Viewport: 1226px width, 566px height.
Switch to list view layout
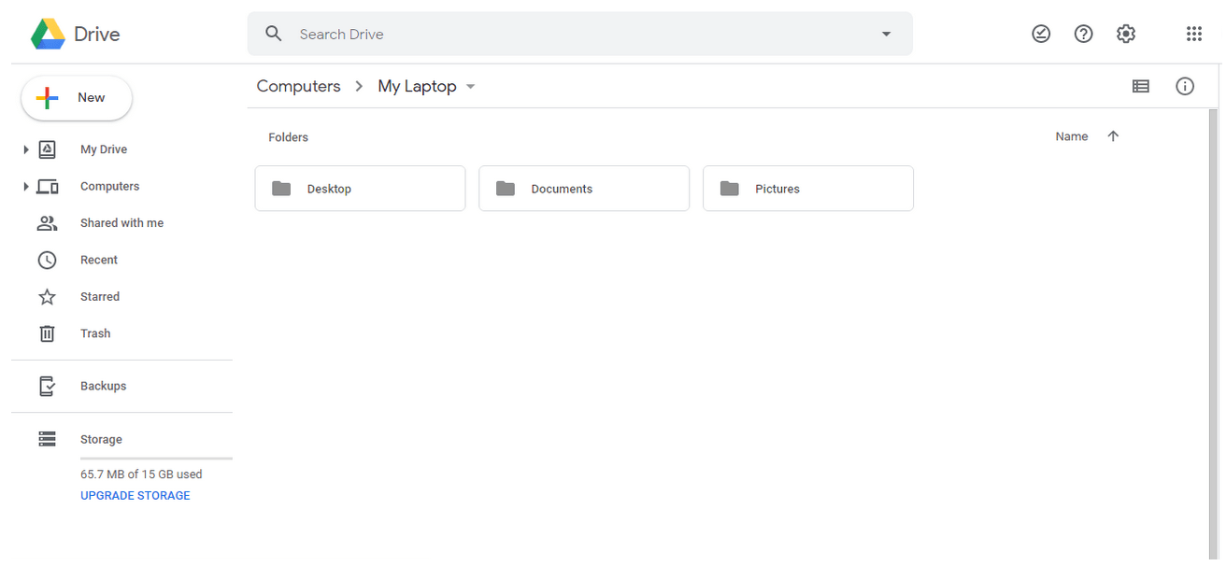[1141, 86]
